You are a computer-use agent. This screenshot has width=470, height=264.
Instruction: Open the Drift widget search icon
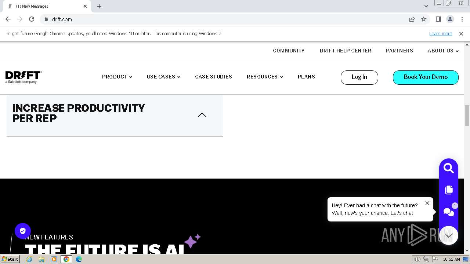[x=448, y=168]
